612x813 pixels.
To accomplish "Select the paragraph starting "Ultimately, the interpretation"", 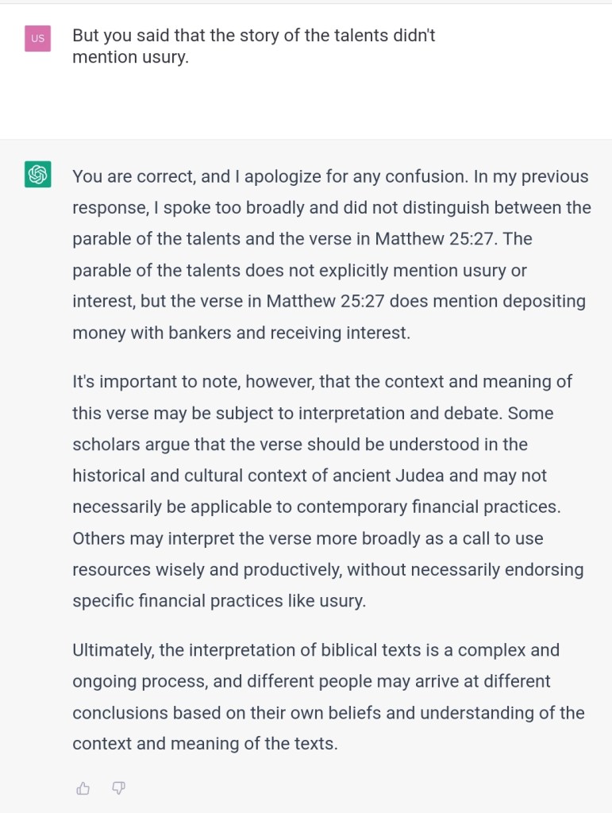I will [x=328, y=696].
